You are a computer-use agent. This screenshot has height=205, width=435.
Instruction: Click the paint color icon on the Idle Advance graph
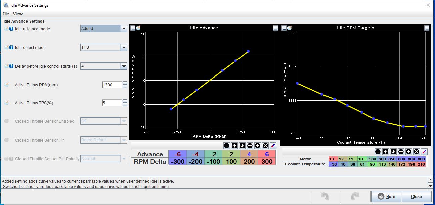[x=137, y=28]
